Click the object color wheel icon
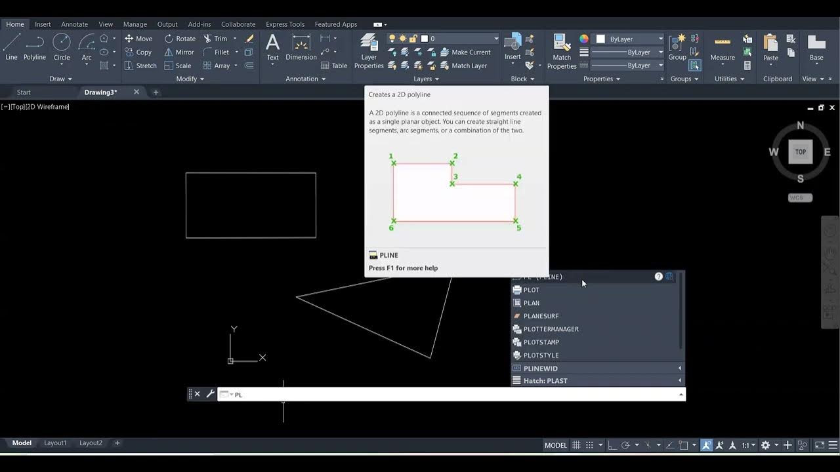Viewport: 840px width, 472px height. click(x=584, y=39)
